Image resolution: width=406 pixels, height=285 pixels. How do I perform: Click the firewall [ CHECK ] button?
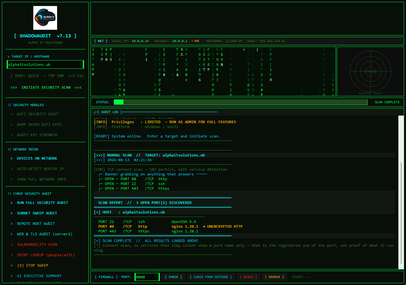pyautogui.click(x=174, y=277)
